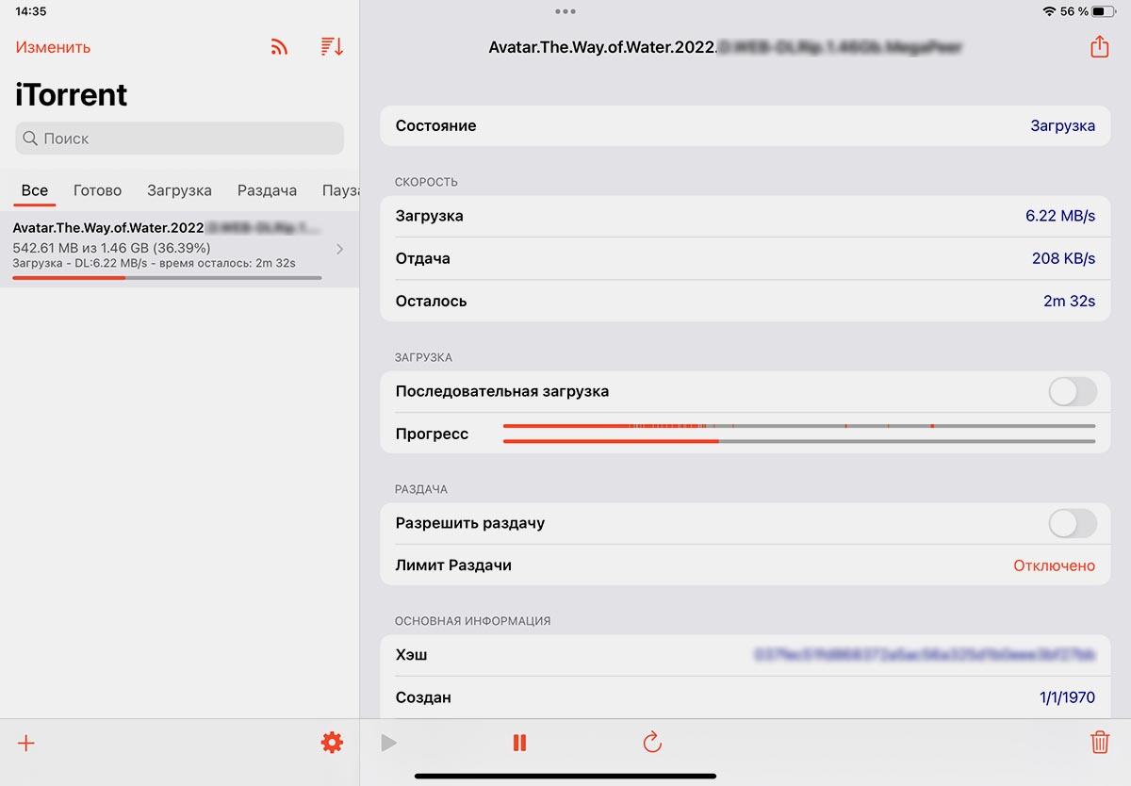The width and height of the screenshot is (1131, 786).
Task: Pause the torrent download
Action: coord(519,744)
